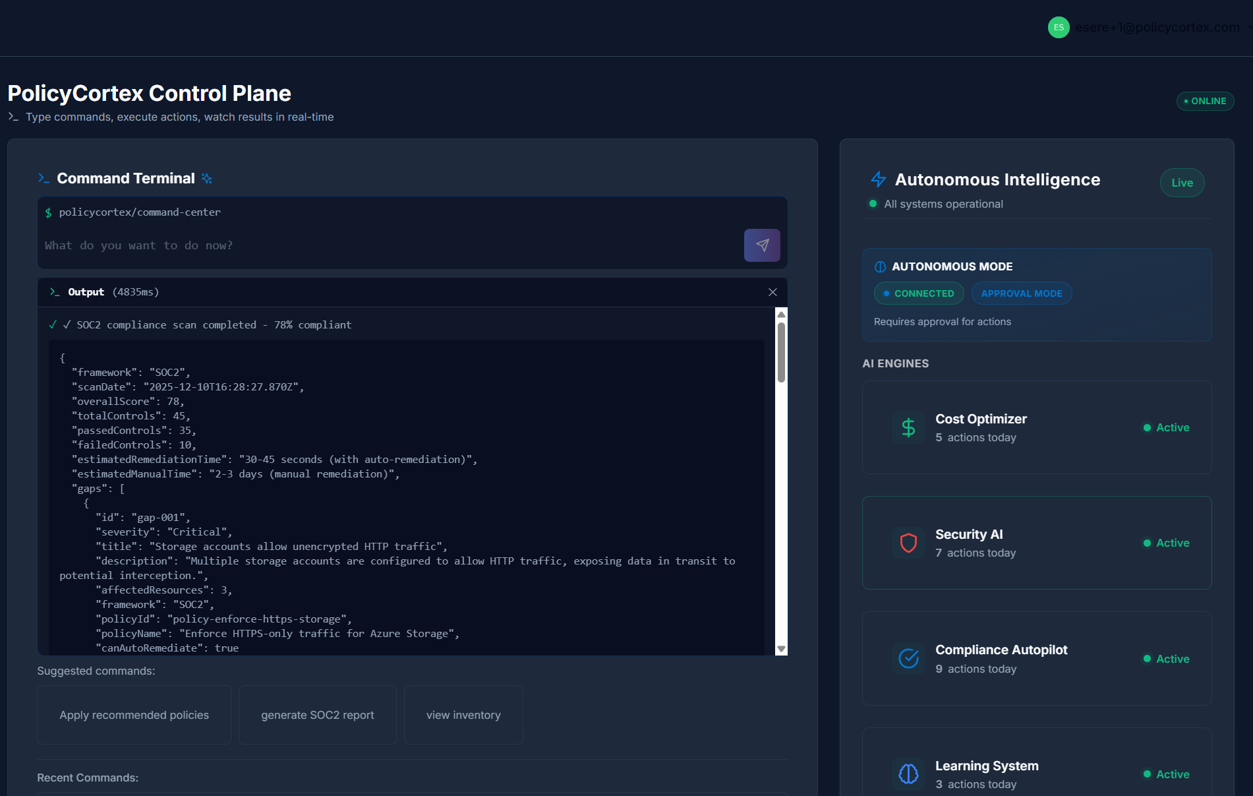Click the Learning System brain icon

pyautogui.click(x=908, y=774)
